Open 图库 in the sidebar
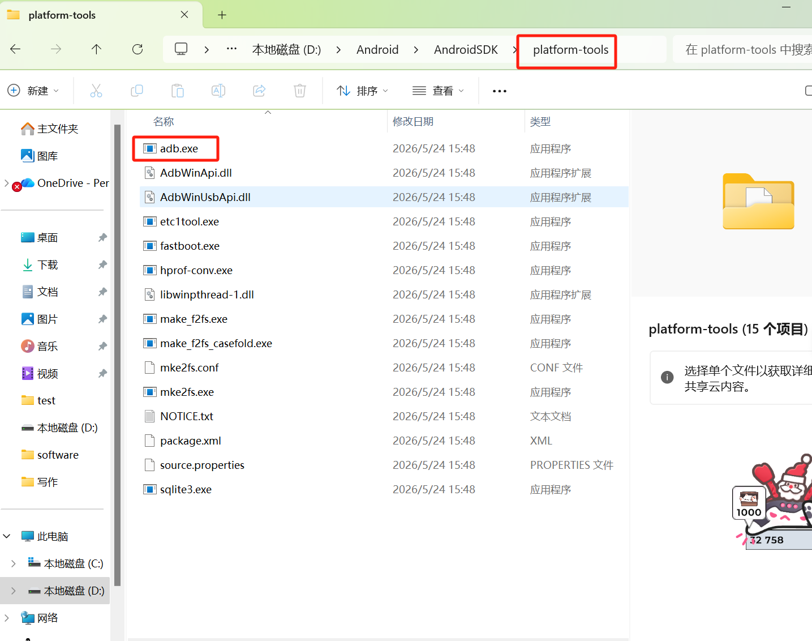This screenshot has width=812, height=641. pyautogui.click(x=40, y=156)
